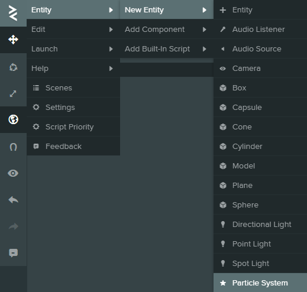Open Script Priority menu entry
Screen dimensions: 307x292
(x=73, y=126)
